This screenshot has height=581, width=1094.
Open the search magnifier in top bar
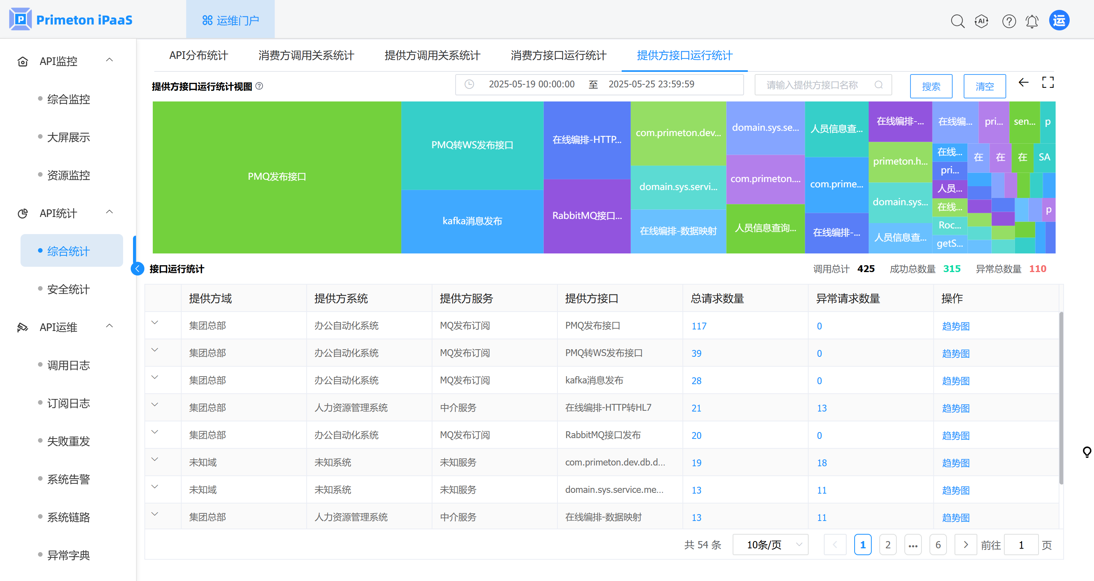pos(957,21)
